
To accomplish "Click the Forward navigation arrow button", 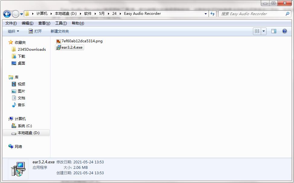I will pyautogui.click(x=15, y=14).
